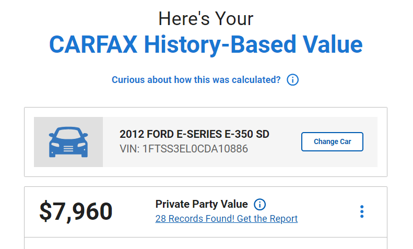Click the blue car icon

click(68, 142)
